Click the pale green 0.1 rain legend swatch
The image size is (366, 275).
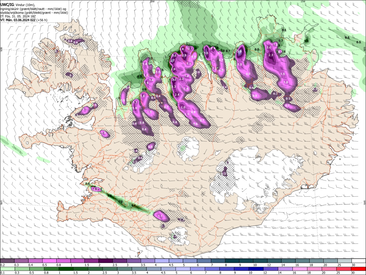(x=7, y=269)
